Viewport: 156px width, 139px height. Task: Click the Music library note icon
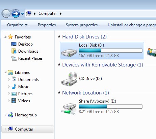[x=14, y=87]
